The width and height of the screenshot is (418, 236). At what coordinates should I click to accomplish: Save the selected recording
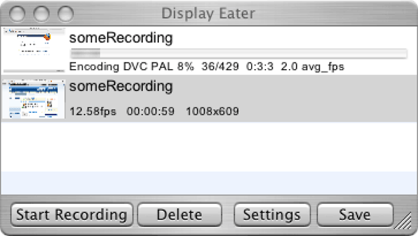click(x=355, y=215)
